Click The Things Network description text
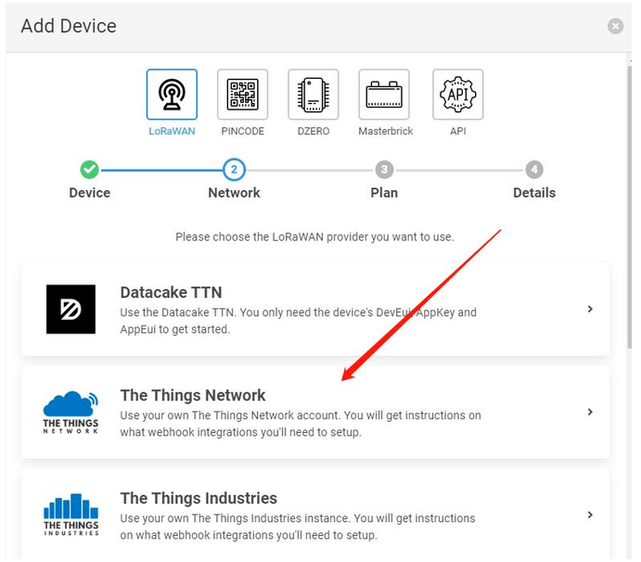 (301, 424)
